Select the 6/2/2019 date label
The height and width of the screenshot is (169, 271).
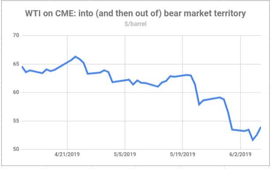pyautogui.click(x=240, y=154)
